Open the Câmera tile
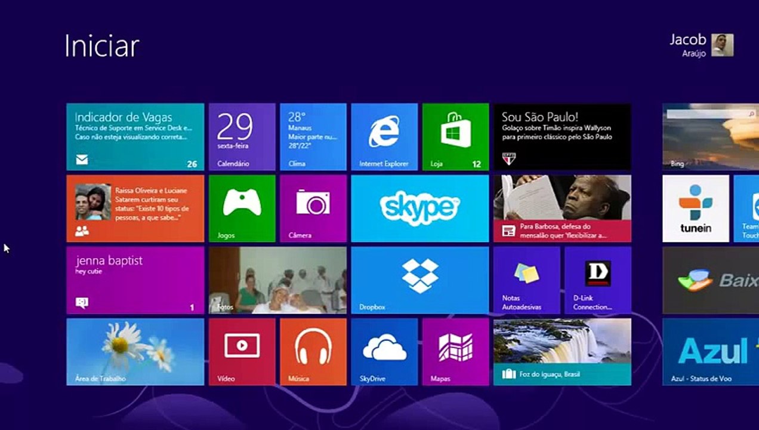The image size is (759, 430). click(x=313, y=208)
